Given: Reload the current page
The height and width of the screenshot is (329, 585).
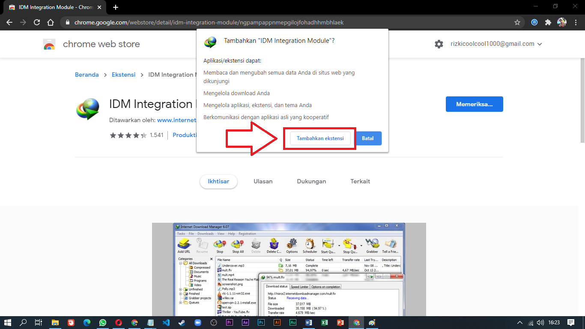Looking at the screenshot, I should pos(37,22).
